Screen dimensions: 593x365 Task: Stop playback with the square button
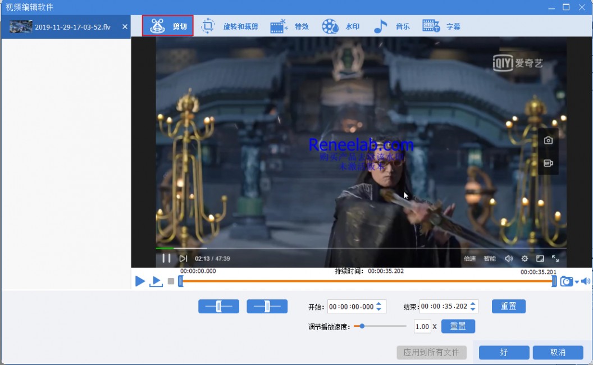pos(171,281)
